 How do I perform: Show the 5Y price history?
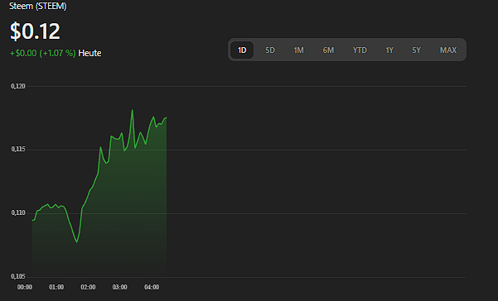point(416,50)
